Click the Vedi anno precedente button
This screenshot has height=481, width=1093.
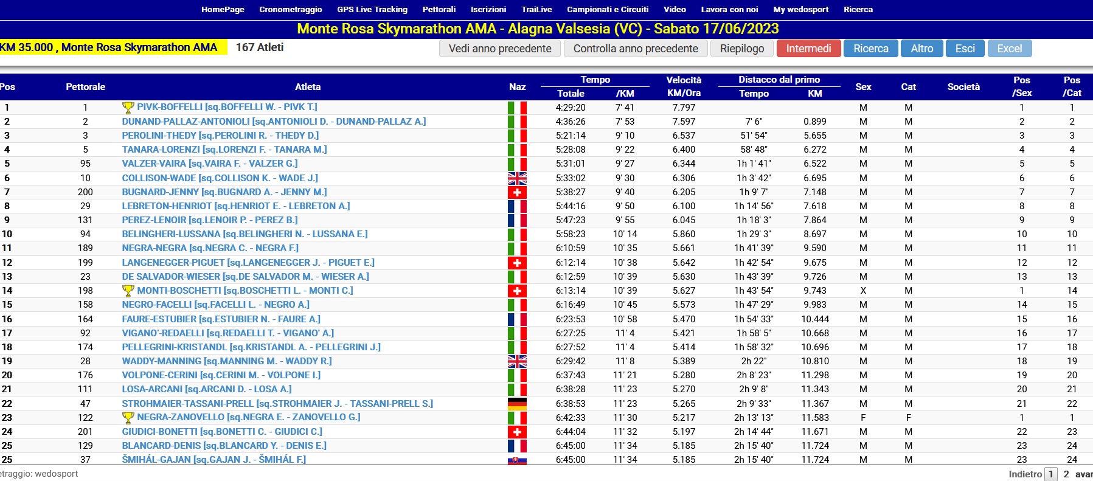(x=500, y=49)
